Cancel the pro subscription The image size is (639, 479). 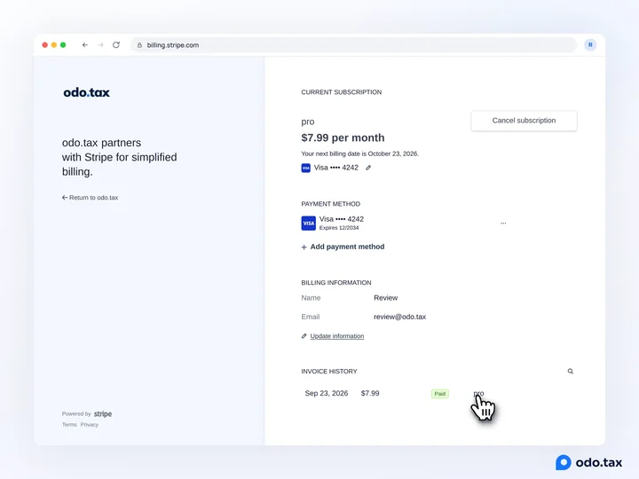click(524, 121)
